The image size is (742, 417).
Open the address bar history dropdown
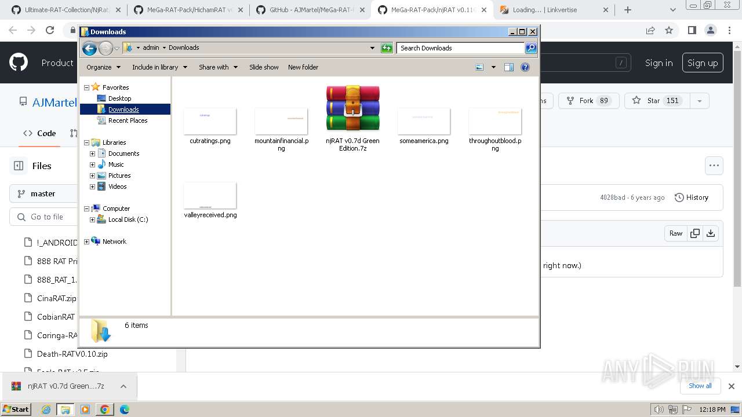tap(372, 48)
